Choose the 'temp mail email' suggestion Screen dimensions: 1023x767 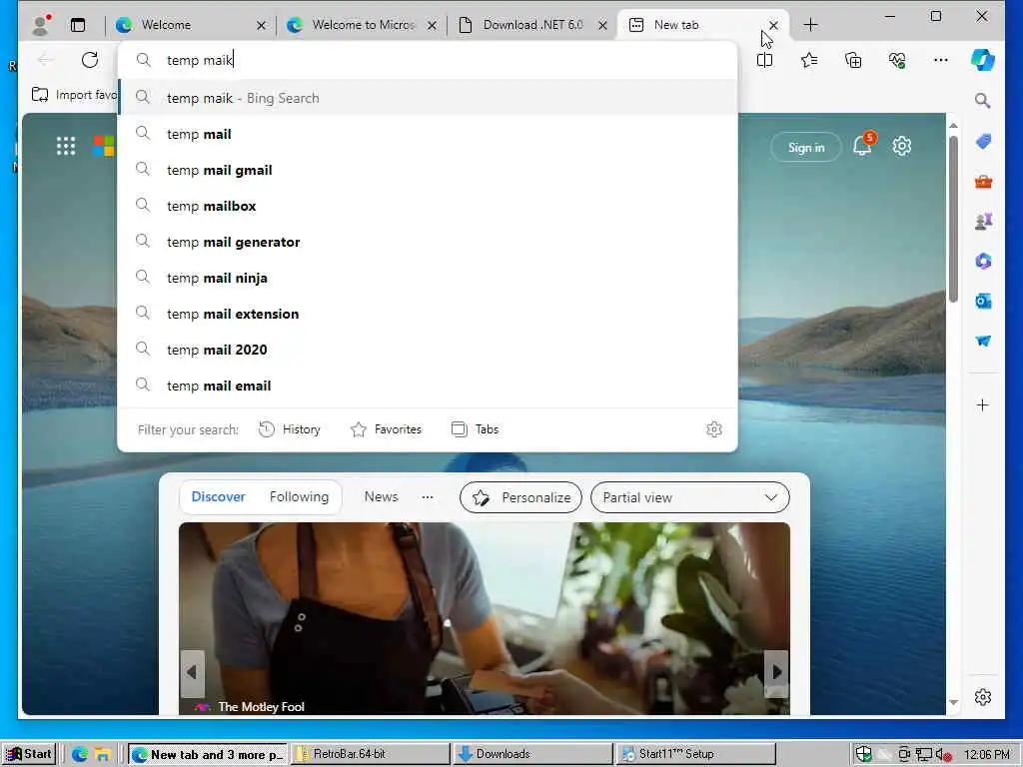[428, 384]
